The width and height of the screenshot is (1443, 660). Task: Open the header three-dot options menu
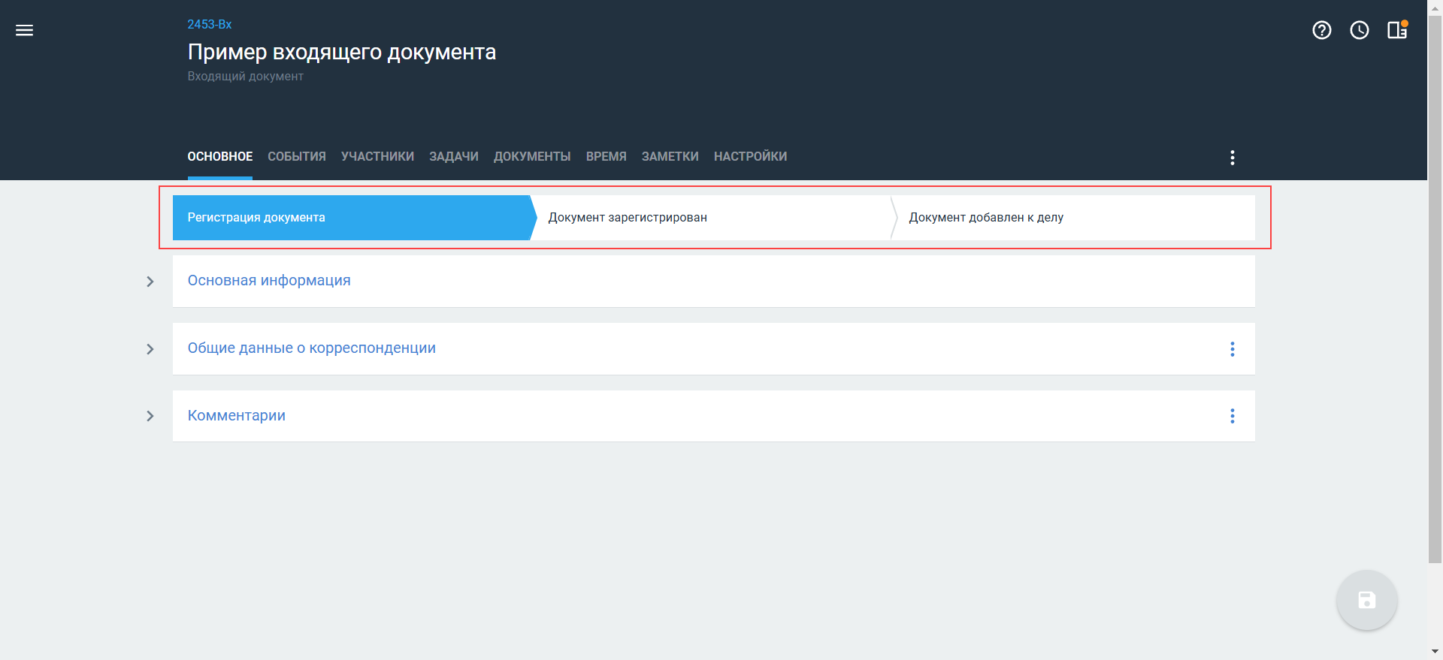pyautogui.click(x=1233, y=157)
